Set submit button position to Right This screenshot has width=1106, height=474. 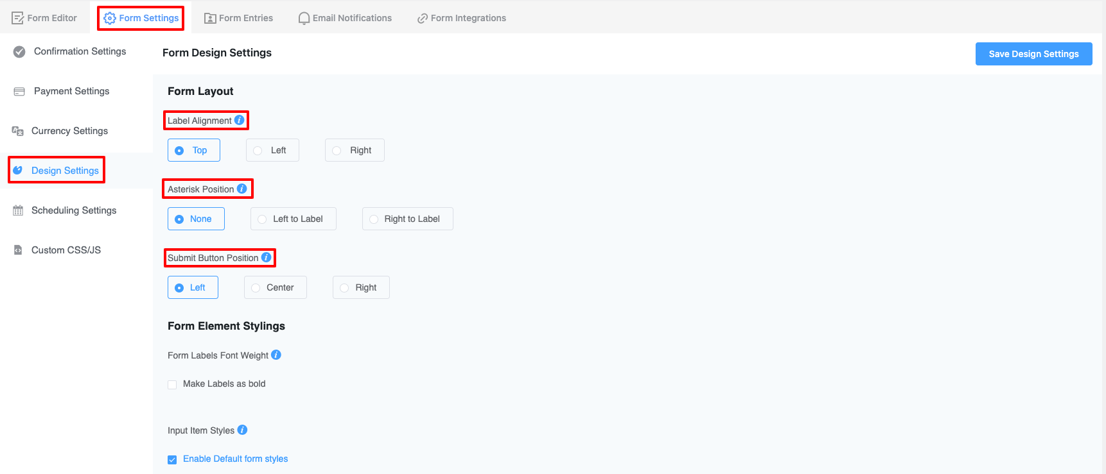[x=361, y=287]
